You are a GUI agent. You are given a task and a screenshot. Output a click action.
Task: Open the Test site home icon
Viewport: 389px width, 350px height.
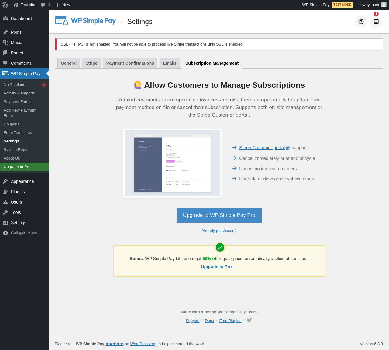[16, 5]
